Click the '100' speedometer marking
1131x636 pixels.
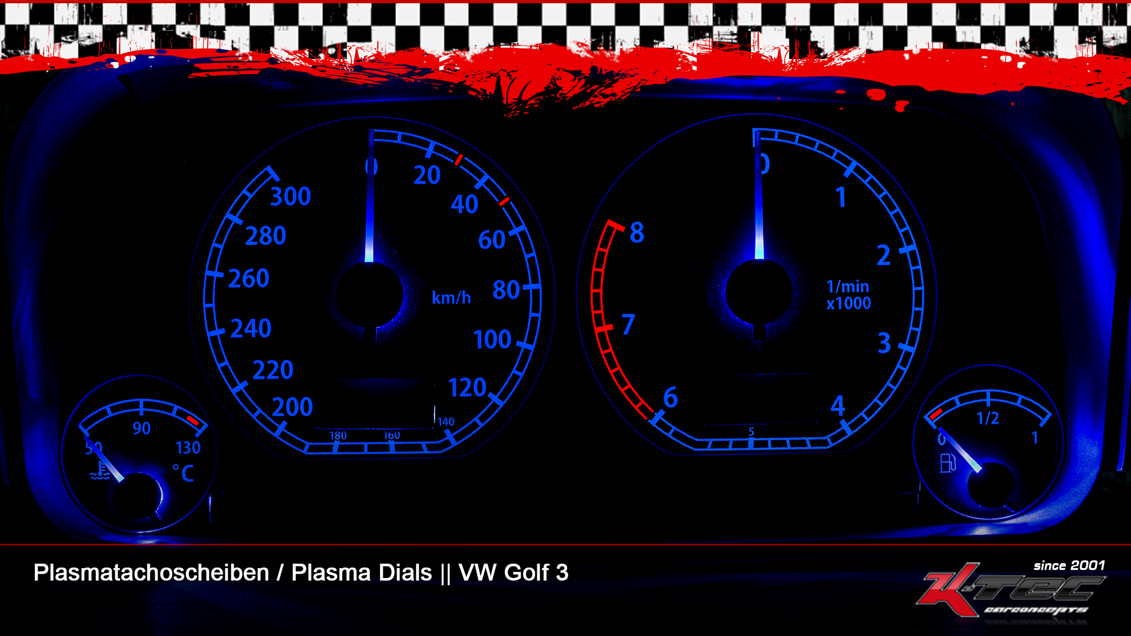(493, 340)
